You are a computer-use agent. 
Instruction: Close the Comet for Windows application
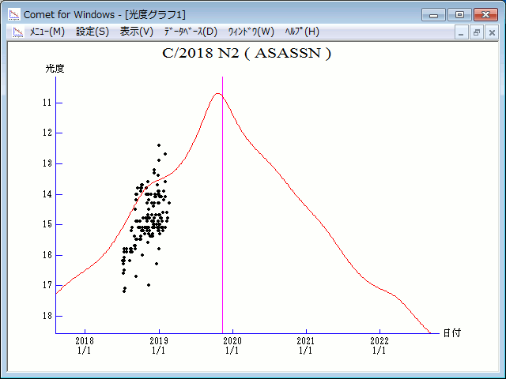click(485, 14)
